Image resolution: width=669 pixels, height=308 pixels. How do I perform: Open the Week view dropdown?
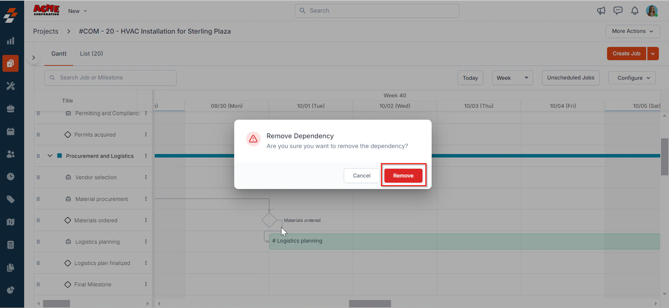513,78
